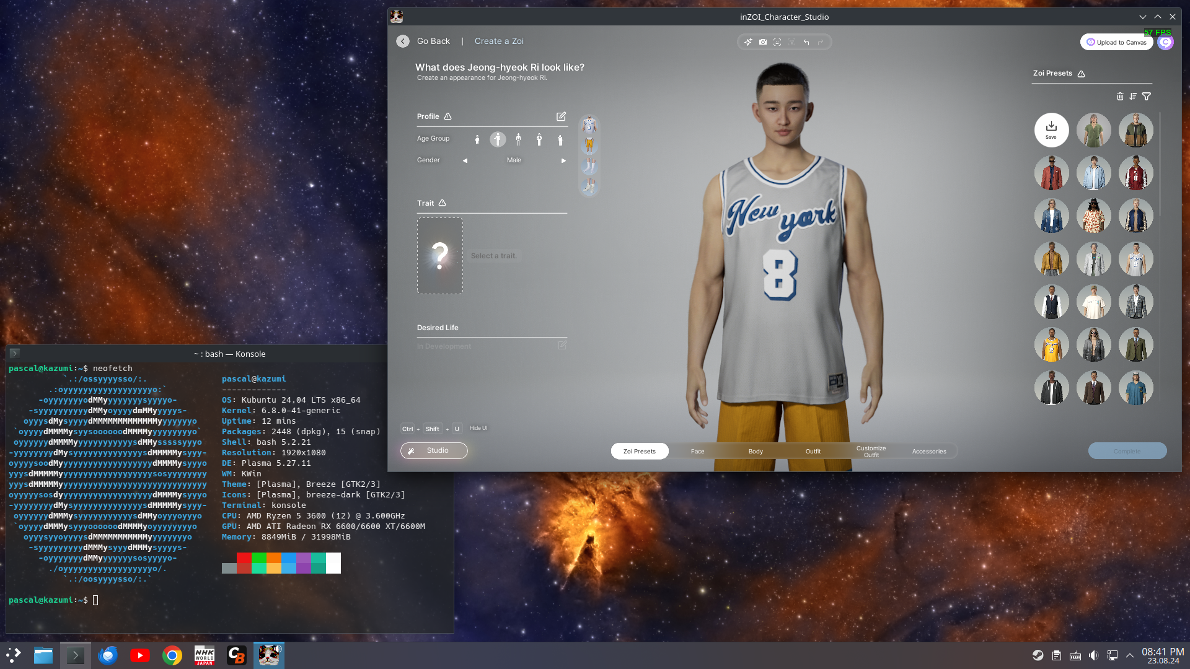
Task: Open the presets filter funnel icon
Action: [1147, 97]
